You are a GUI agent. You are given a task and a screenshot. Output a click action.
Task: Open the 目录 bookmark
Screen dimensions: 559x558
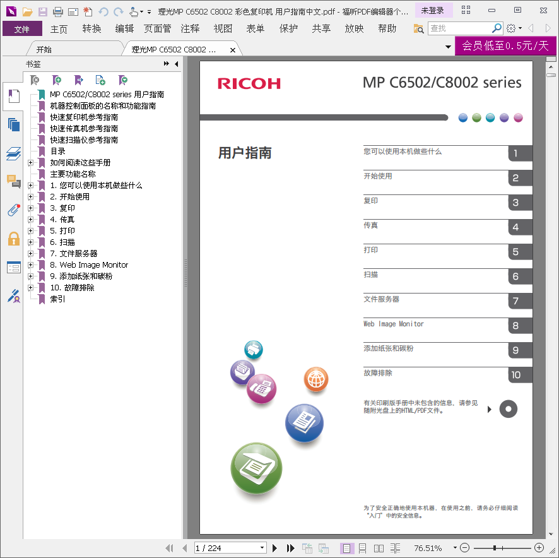point(58,151)
